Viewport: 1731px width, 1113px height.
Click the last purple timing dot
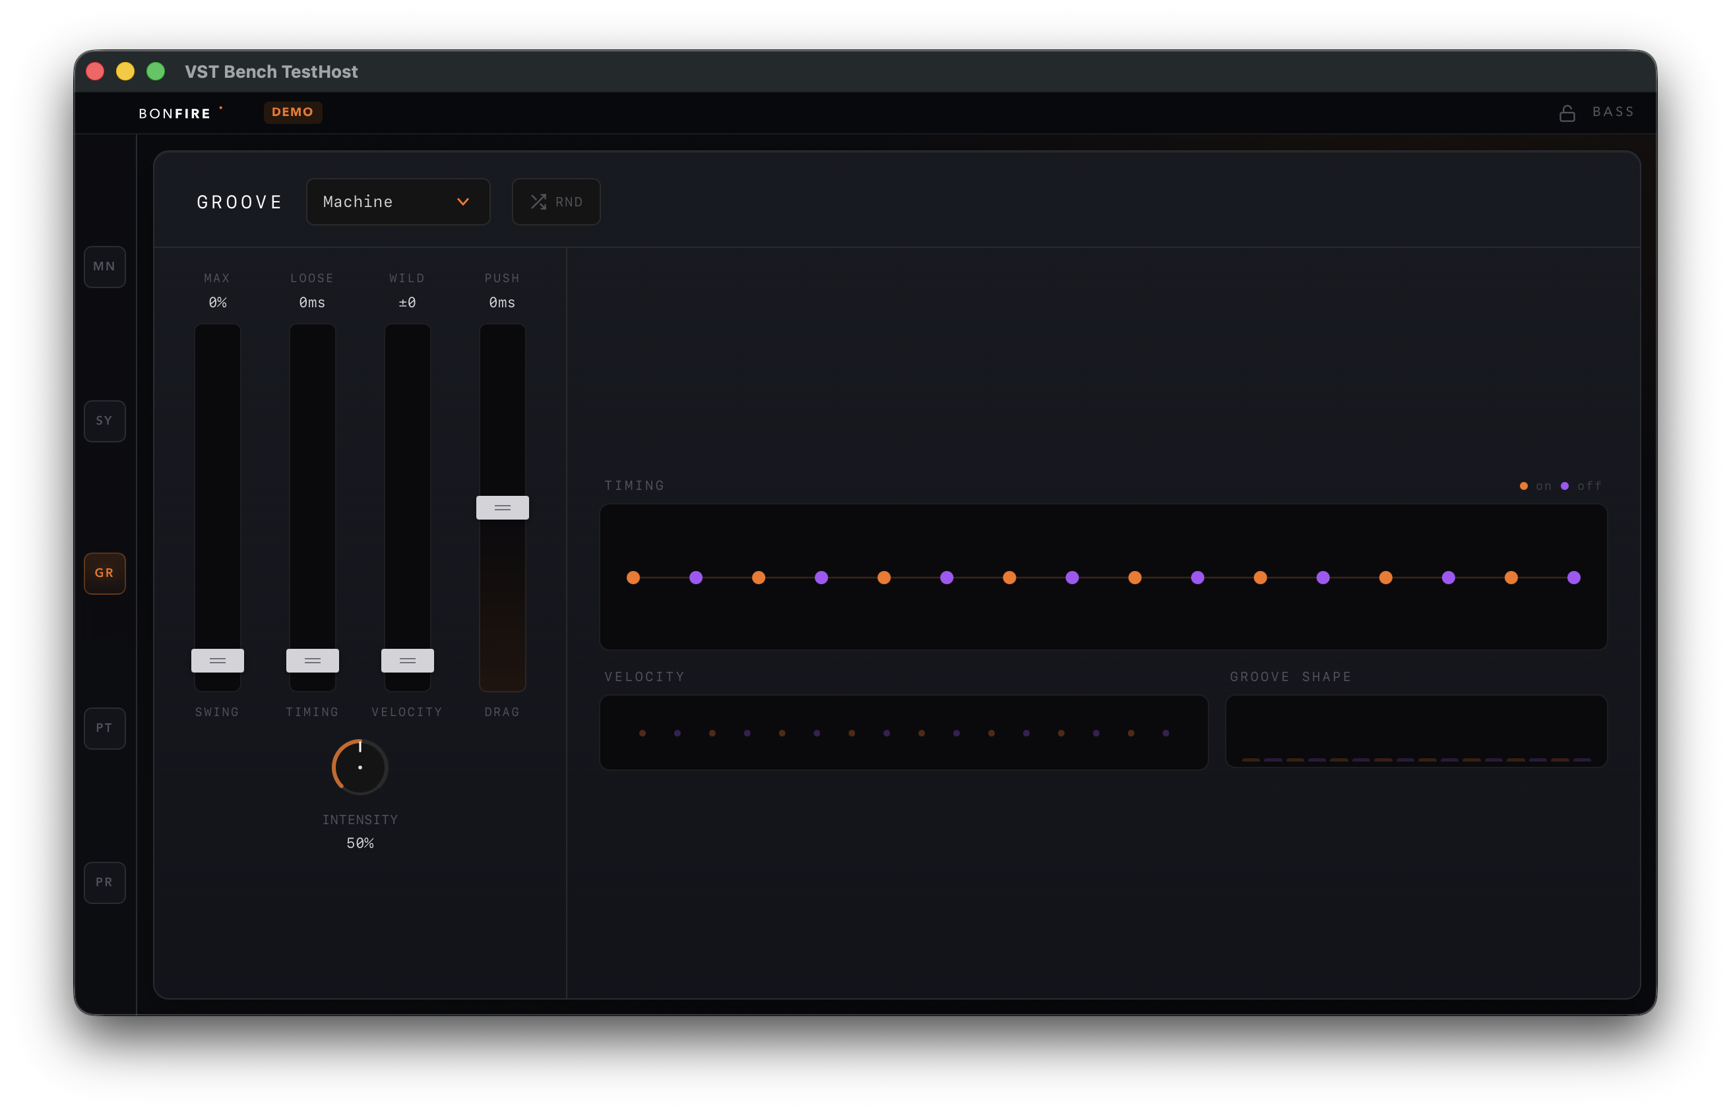[x=1573, y=578]
